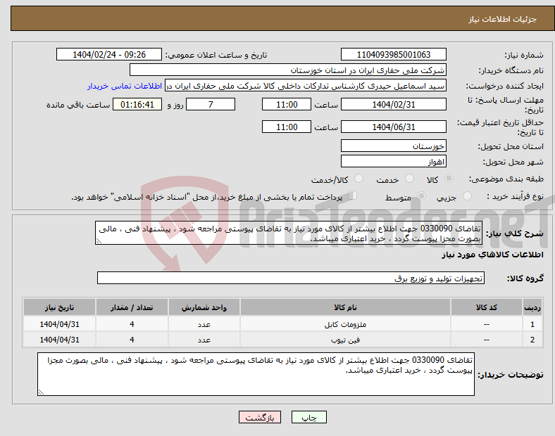This screenshot has height=436, width=555.
Task: Click the delivery city field اهواز
Action: pyautogui.click(x=394, y=162)
